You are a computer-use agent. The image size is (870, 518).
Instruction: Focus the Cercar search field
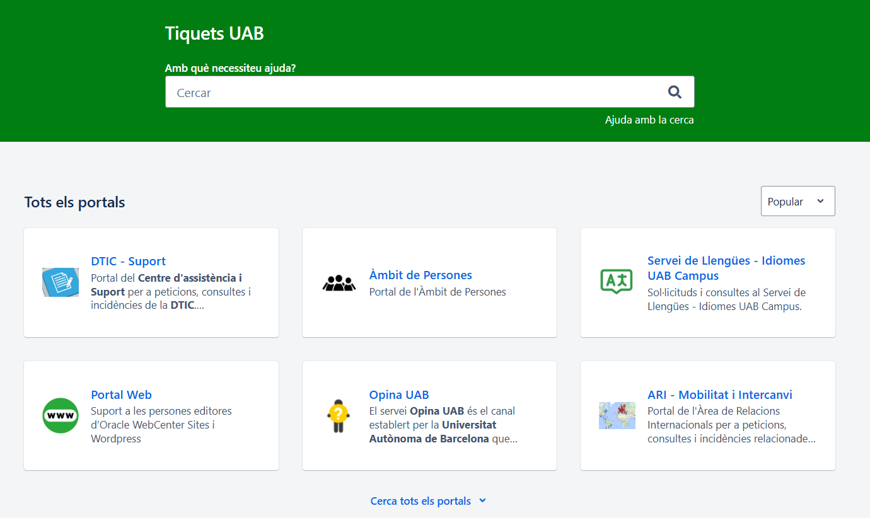tap(429, 92)
